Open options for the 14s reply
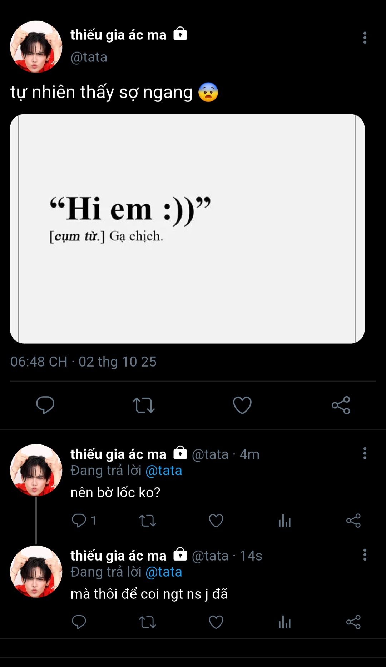 (365, 555)
